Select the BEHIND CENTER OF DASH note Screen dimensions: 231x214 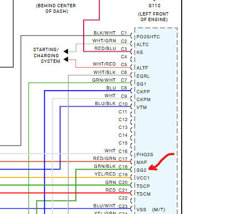(56, 8)
